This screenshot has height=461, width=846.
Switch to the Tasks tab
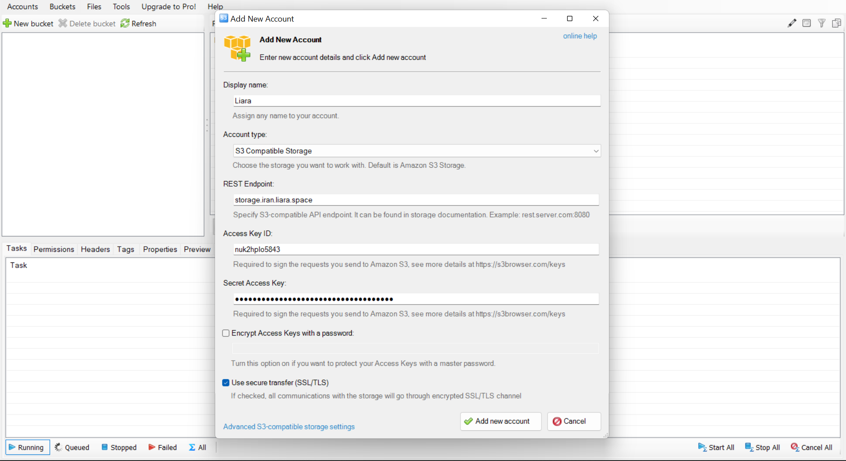[17, 248]
